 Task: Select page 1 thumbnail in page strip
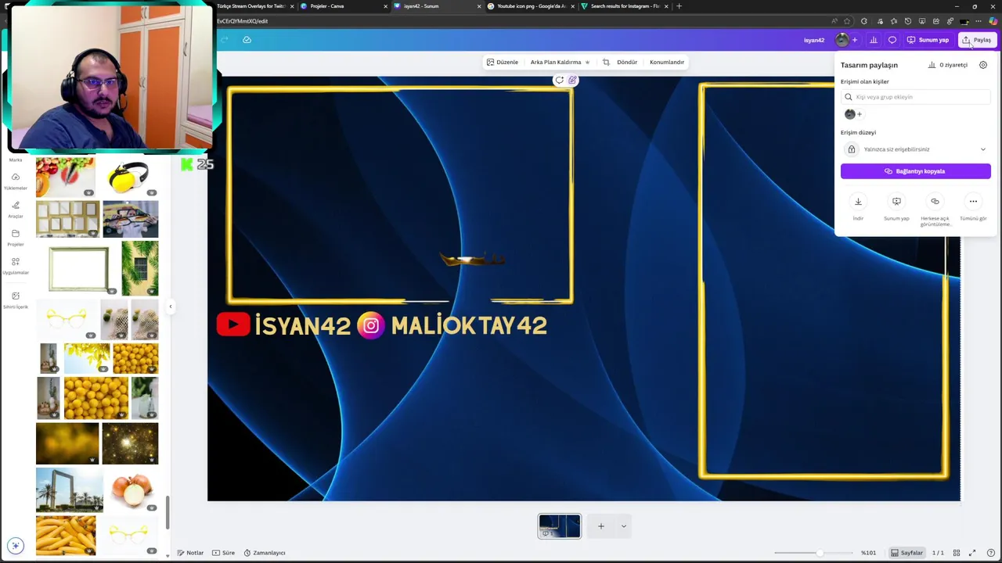[x=560, y=526]
